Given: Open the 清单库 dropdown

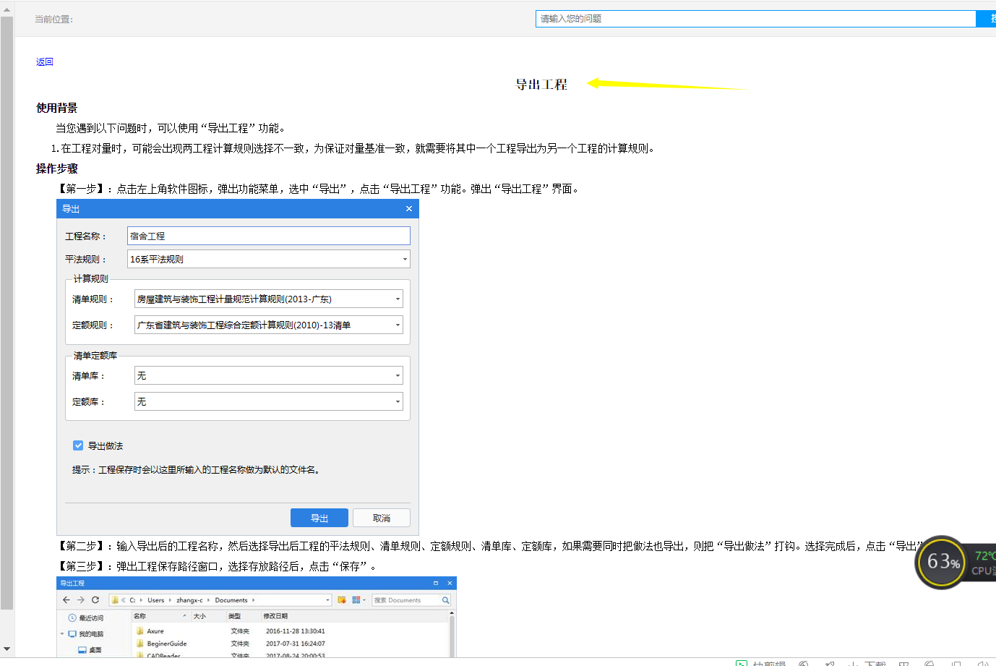Looking at the screenshot, I should tap(268, 375).
